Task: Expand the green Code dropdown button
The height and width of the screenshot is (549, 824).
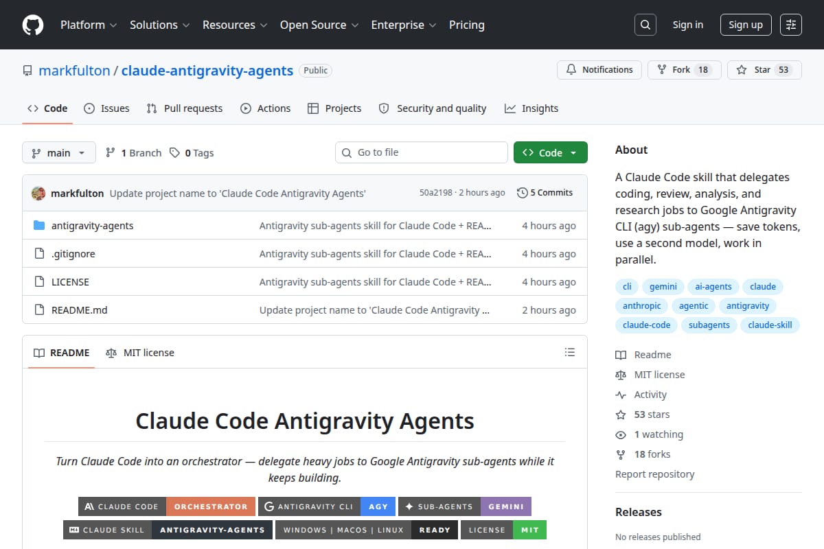Action: point(551,153)
